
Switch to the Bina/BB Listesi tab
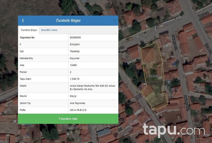[x=49, y=30]
